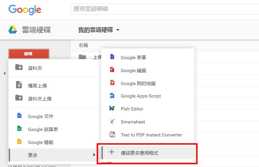Expand the 更多 submenu arrow
Viewport: 259px width, 167px height.
tap(94, 155)
